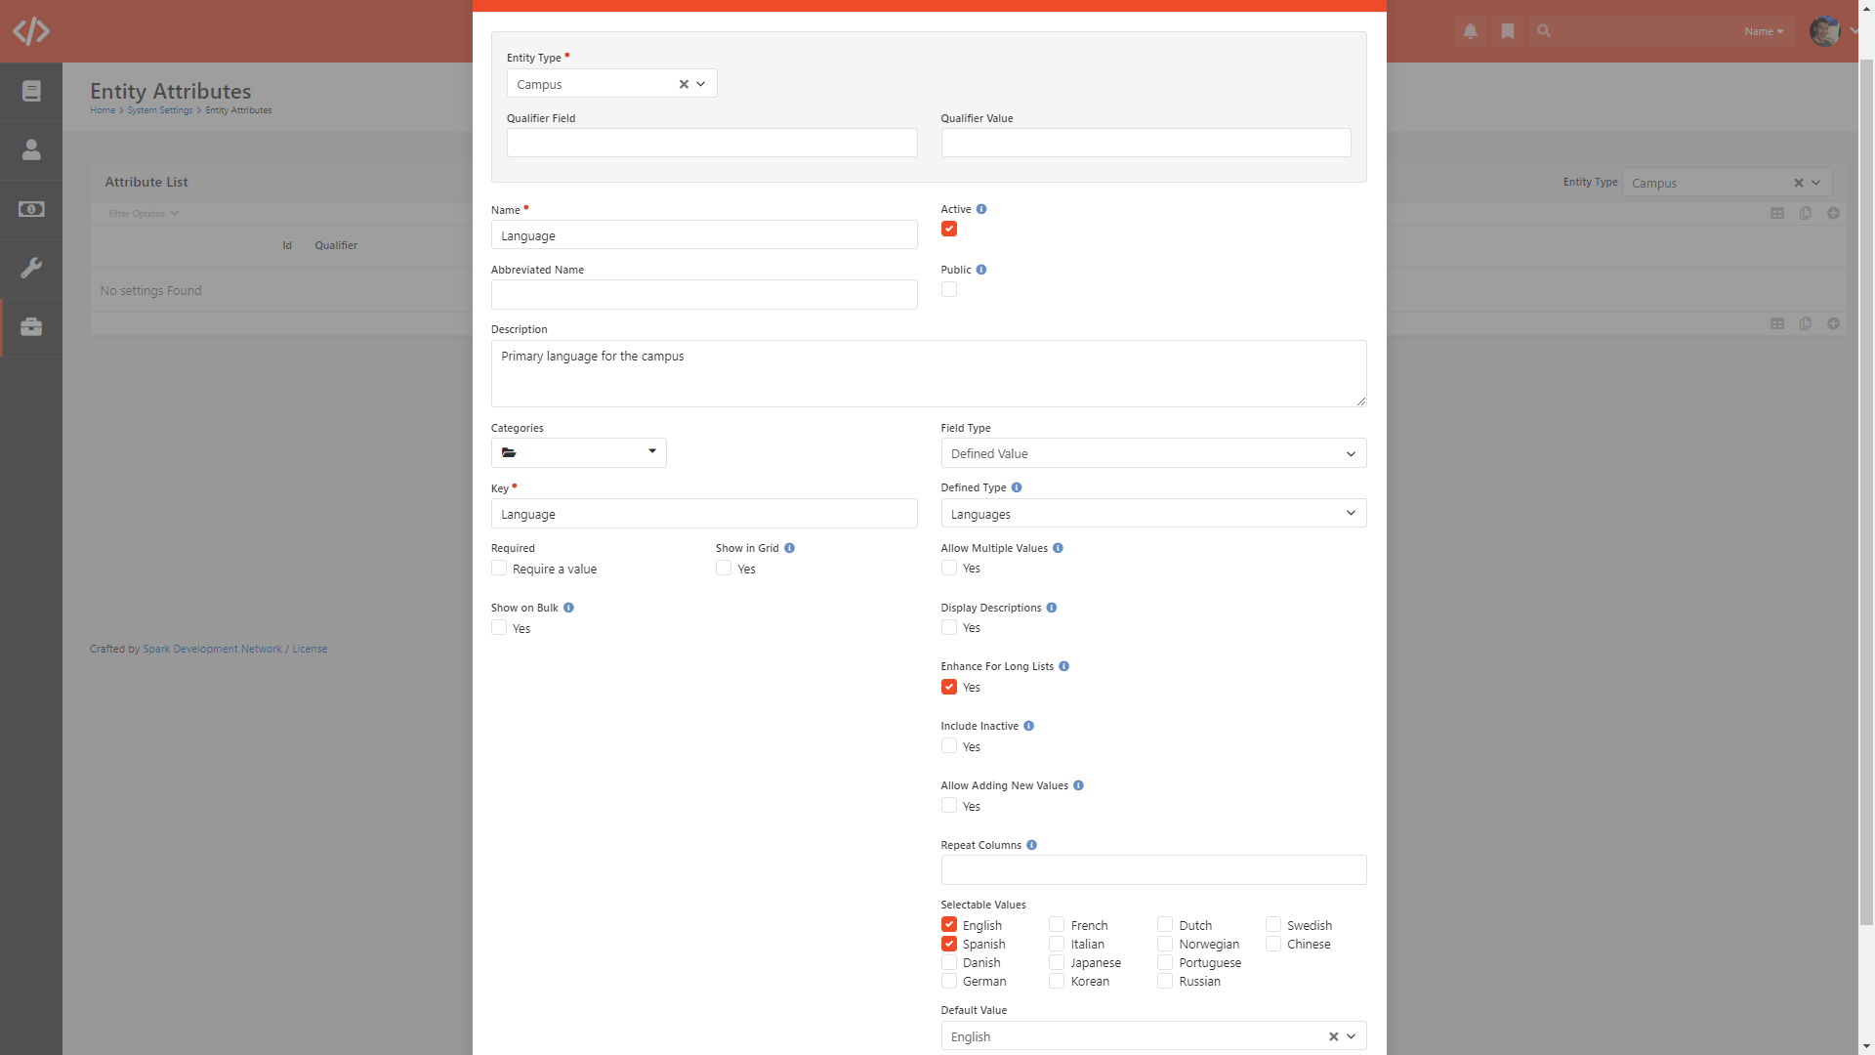The image size is (1875, 1055).
Task: Clear the English default value
Action: point(1333,1036)
